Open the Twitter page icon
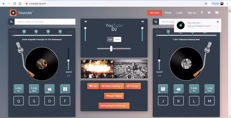The image size is (231, 118). pos(209,13)
